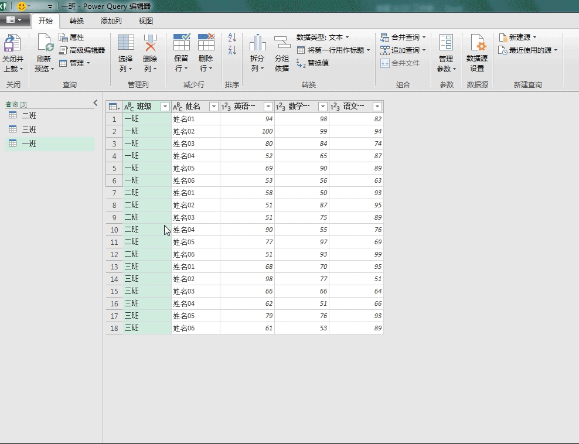Click the Group By icon
Viewport: 579px width, 444px height.
(x=282, y=44)
